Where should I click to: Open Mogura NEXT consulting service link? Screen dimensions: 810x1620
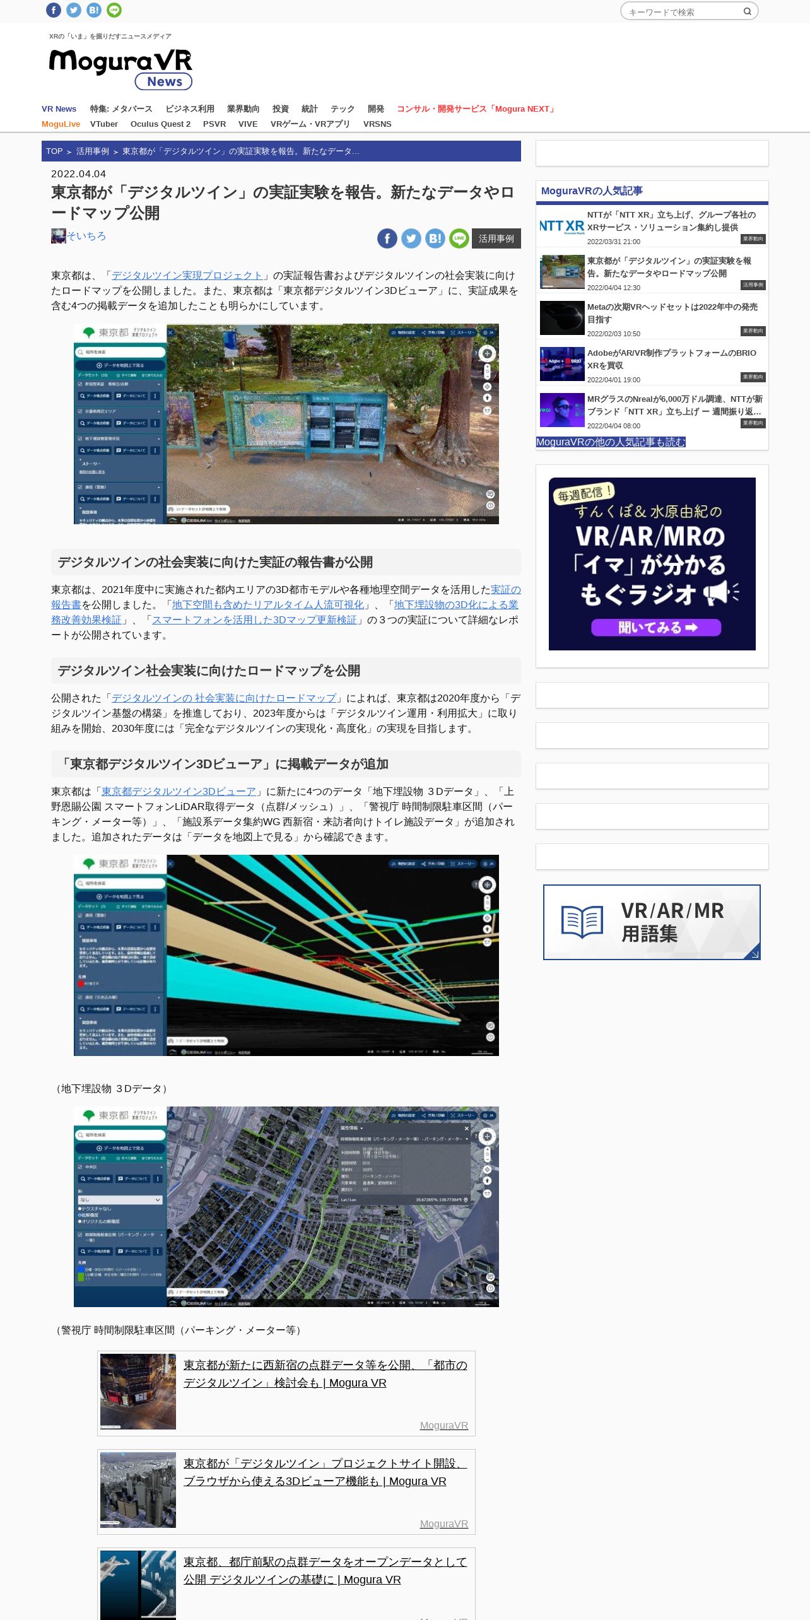[x=477, y=109]
